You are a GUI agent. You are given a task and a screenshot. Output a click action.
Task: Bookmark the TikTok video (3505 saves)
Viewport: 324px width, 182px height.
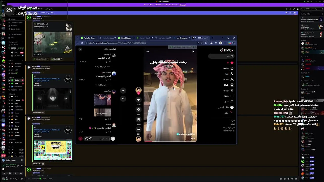138,119
